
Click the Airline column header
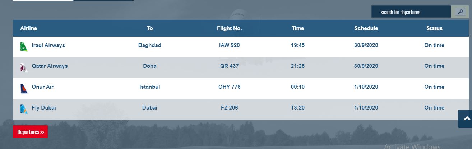(29, 28)
